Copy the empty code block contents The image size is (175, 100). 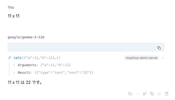[159, 48]
